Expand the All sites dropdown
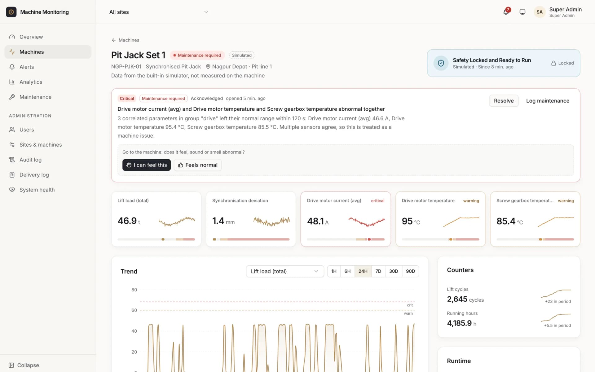The image size is (595, 372). (159, 12)
